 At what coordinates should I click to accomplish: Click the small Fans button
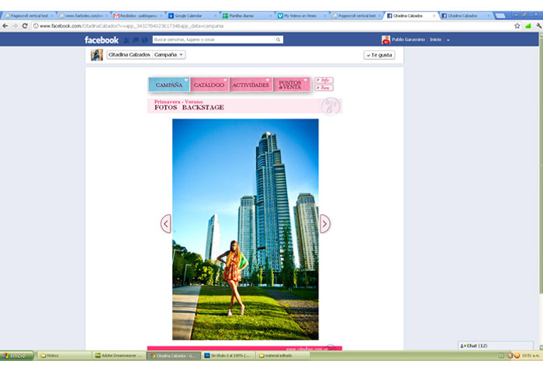pyautogui.click(x=323, y=88)
